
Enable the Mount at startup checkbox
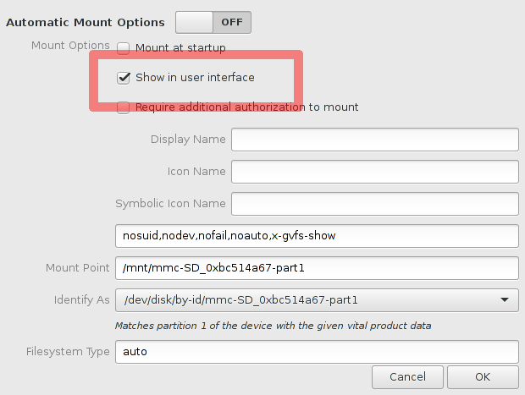coord(124,48)
